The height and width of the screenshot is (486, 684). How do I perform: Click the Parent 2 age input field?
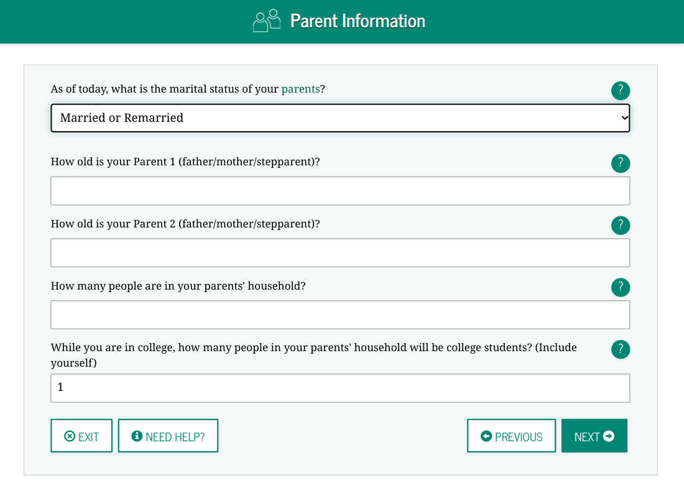[x=340, y=252]
